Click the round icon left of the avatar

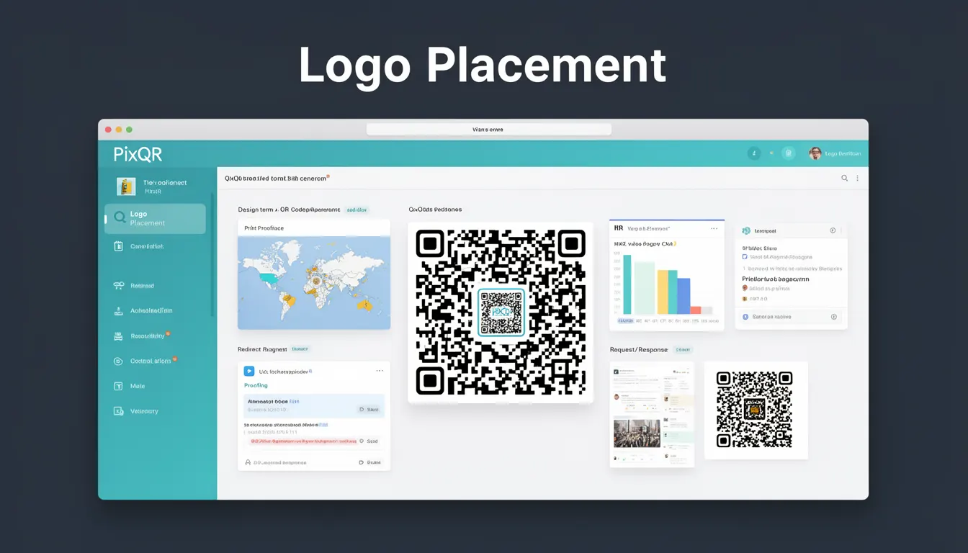coord(789,153)
